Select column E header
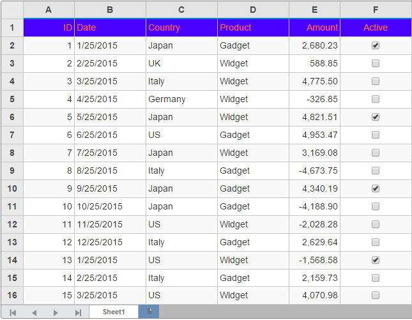Screen dimensions: 412x320 point(314,10)
